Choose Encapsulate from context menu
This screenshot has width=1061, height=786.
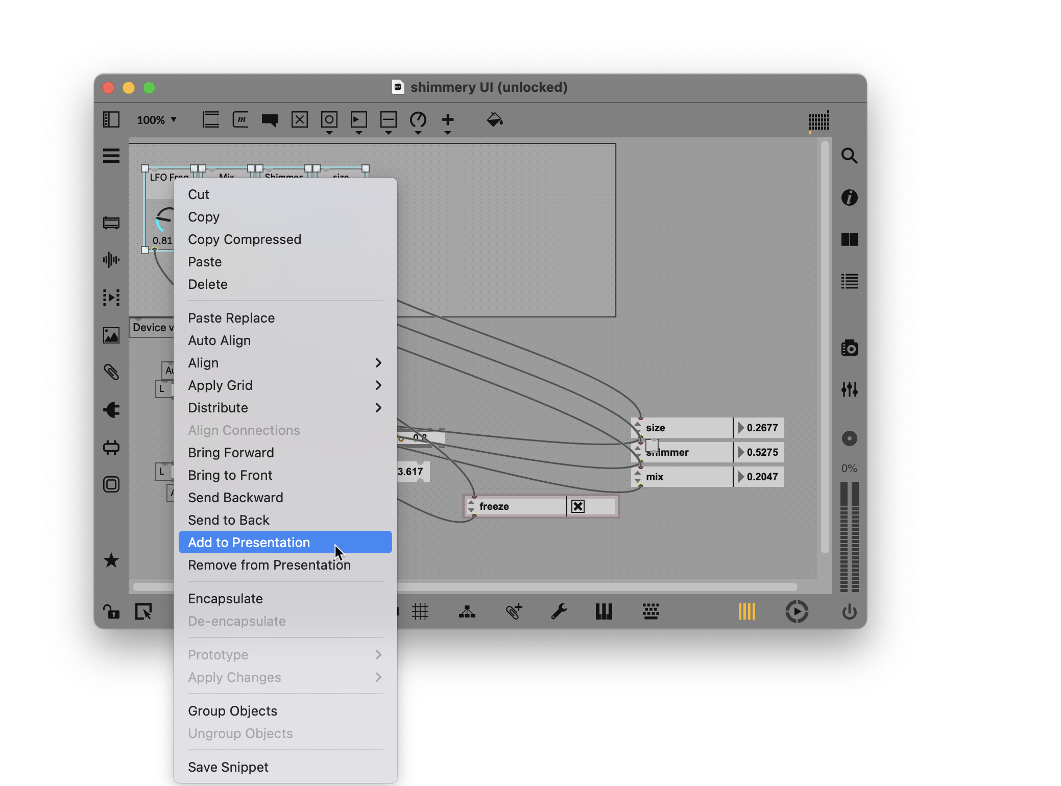(225, 599)
